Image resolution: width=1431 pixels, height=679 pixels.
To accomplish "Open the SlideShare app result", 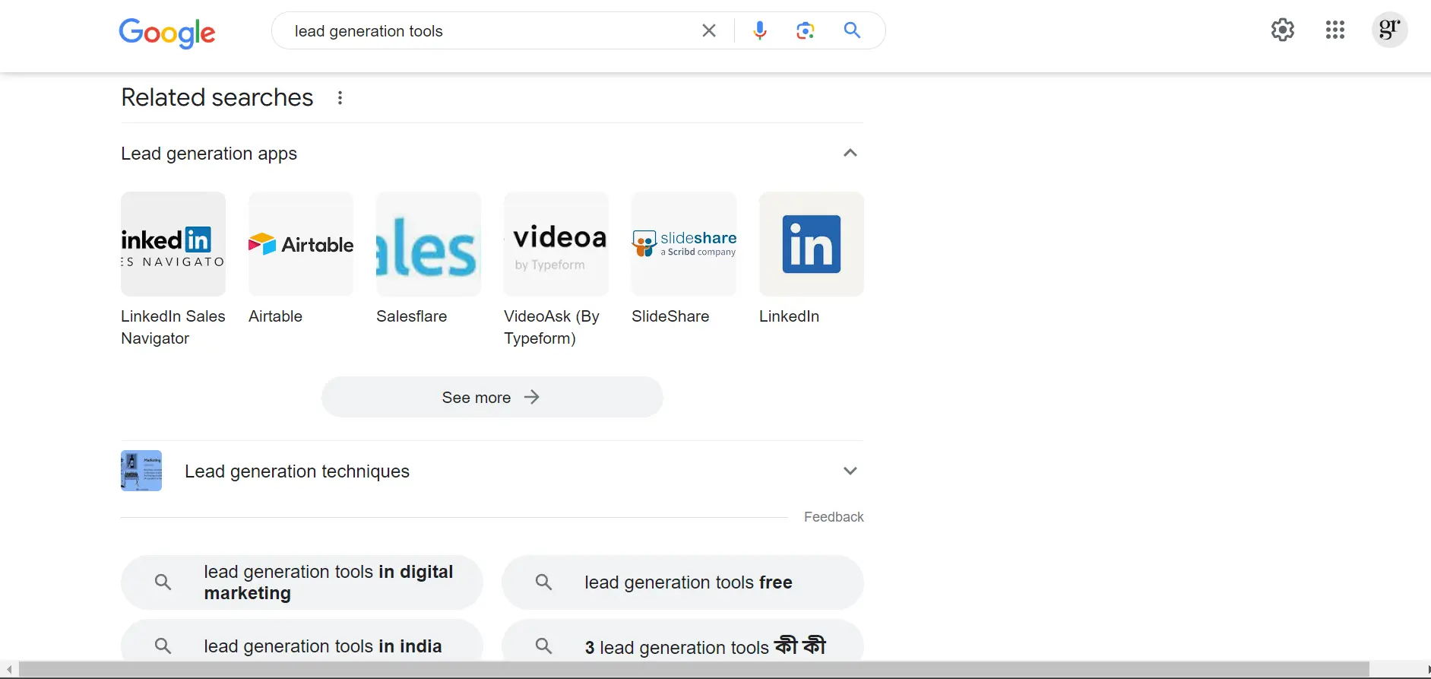I will click(683, 244).
